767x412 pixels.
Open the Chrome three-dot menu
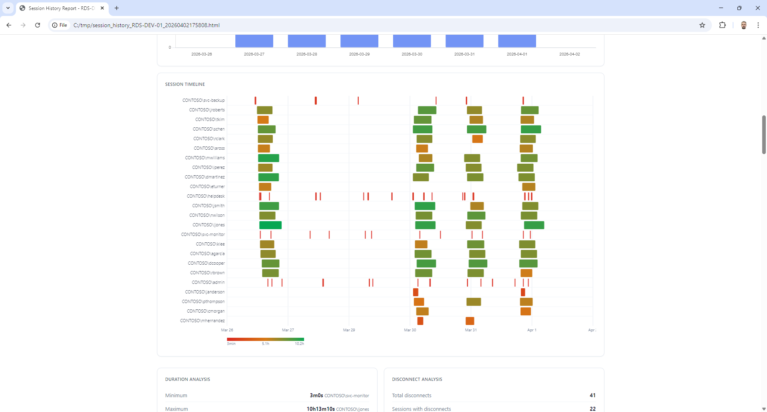coord(758,25)
